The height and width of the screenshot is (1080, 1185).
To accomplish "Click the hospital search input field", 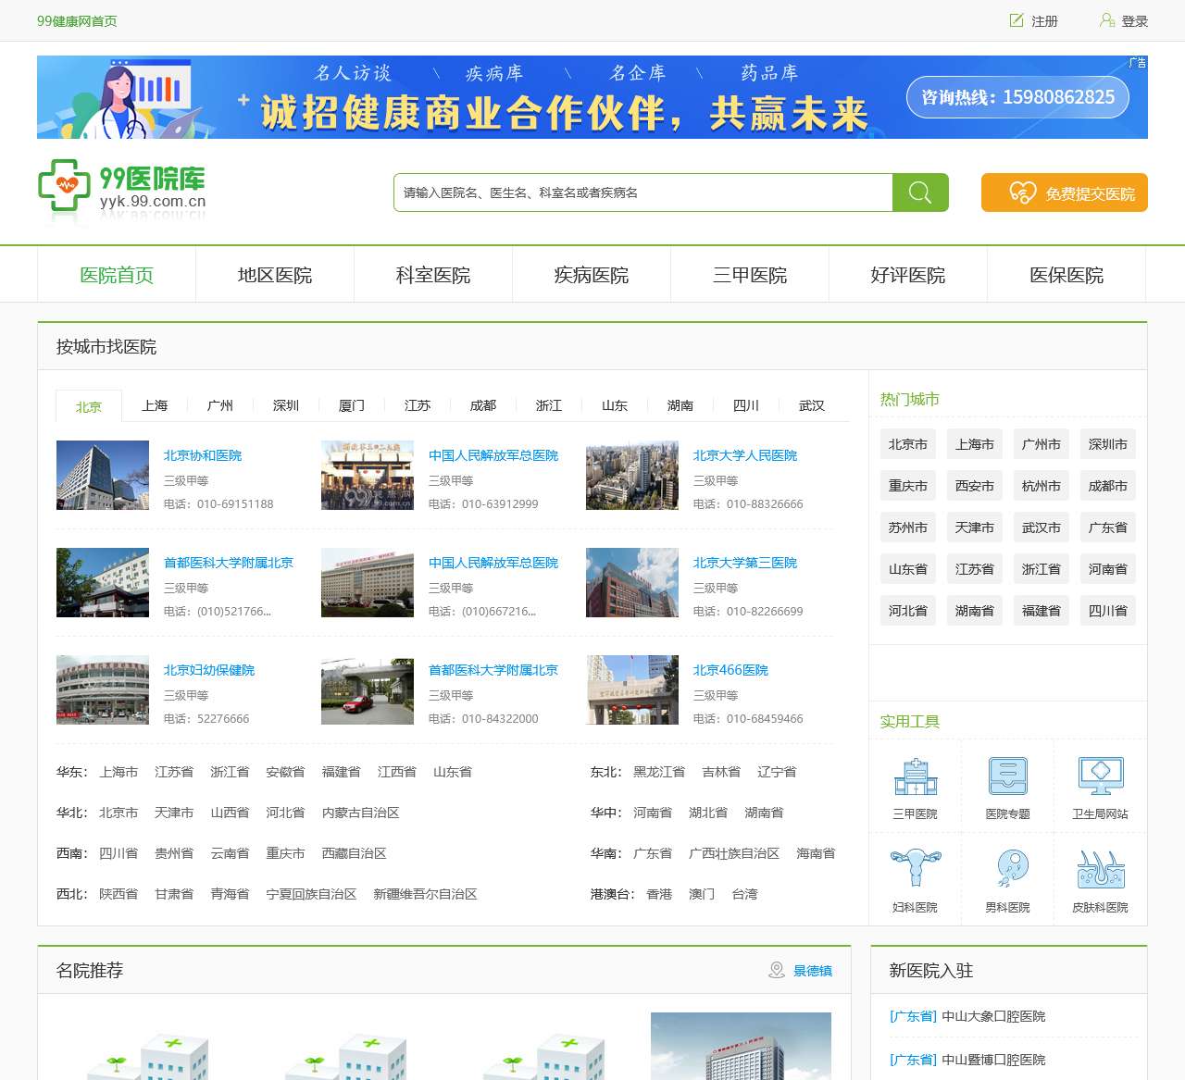I will pos(642,192).
